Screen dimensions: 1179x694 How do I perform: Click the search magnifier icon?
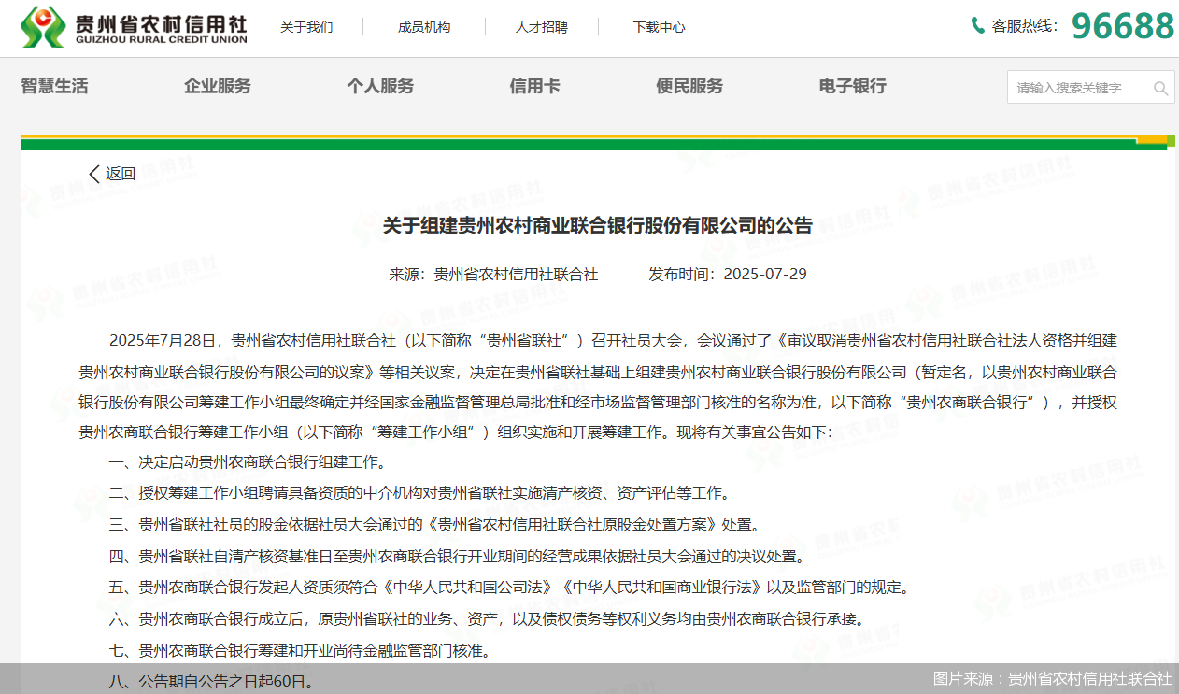[1160, 88]
